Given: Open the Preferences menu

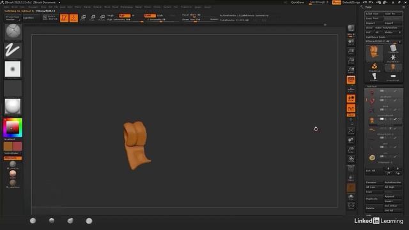Looking at the screenshot, I should (127, 7).
